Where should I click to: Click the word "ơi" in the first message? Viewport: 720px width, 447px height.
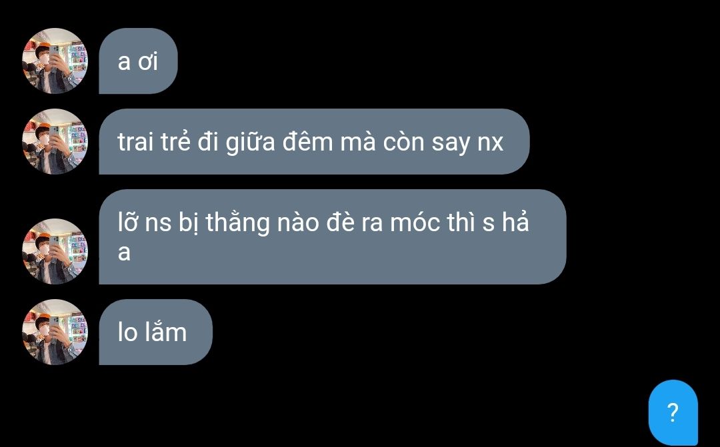click(x=148, y=61)
